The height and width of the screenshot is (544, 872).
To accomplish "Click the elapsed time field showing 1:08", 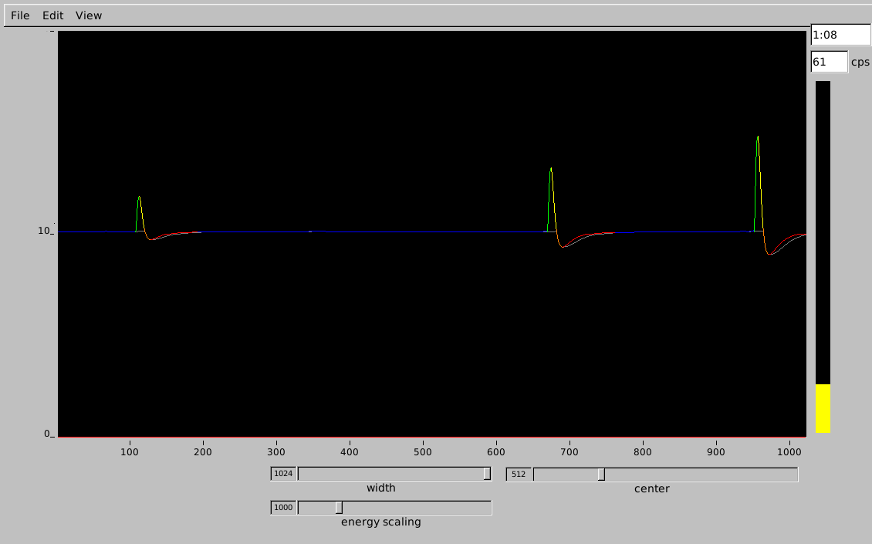I will 840,35.
